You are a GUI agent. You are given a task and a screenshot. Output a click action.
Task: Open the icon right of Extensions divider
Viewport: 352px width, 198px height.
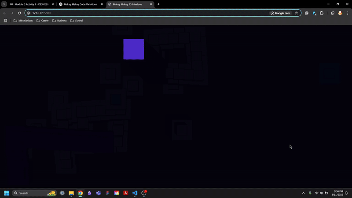[x=333, y=13]
